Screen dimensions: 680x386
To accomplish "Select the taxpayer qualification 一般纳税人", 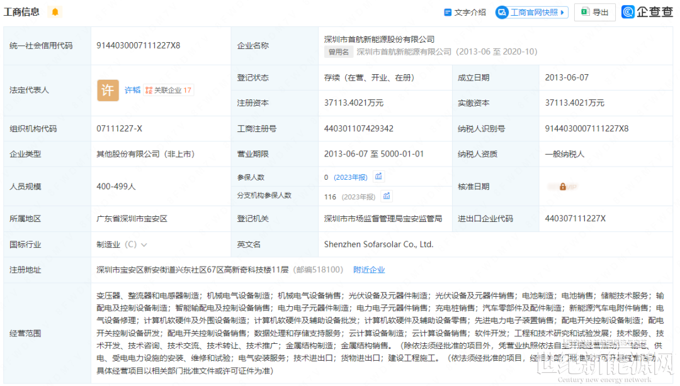I will point(565,154).
